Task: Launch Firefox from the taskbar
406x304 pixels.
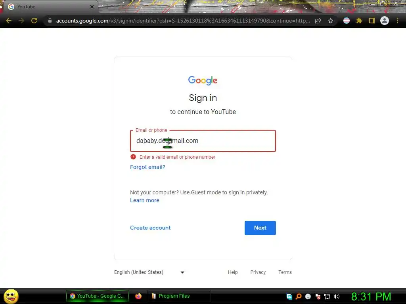Action: click(x=138, y=296)
